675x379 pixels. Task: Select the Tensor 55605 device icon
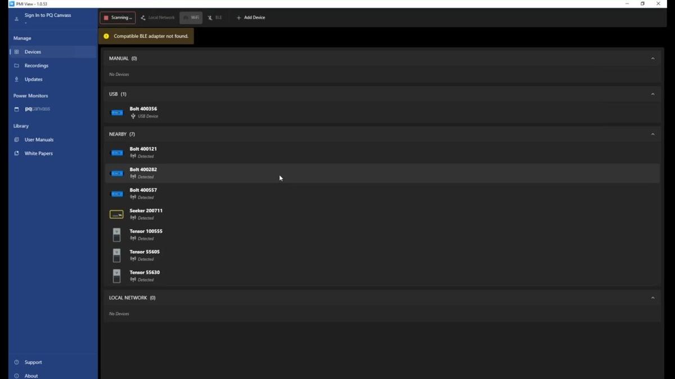pyautogui.click(x=116, y=255)
